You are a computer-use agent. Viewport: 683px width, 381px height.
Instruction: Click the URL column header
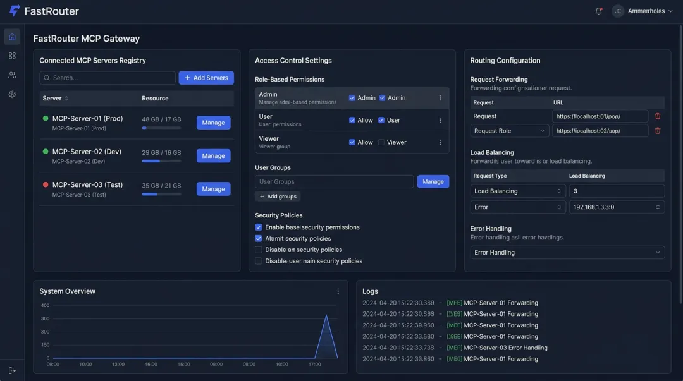point(558,103)
